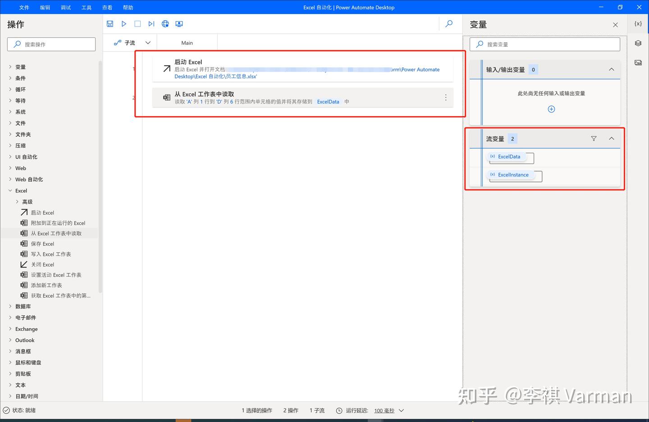Click the Save flow icon

(110, 23)
